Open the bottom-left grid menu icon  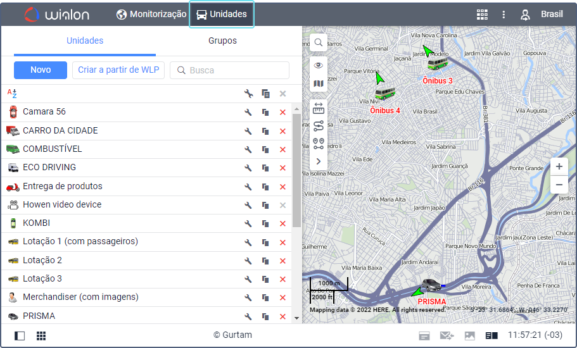click(41, 335)
